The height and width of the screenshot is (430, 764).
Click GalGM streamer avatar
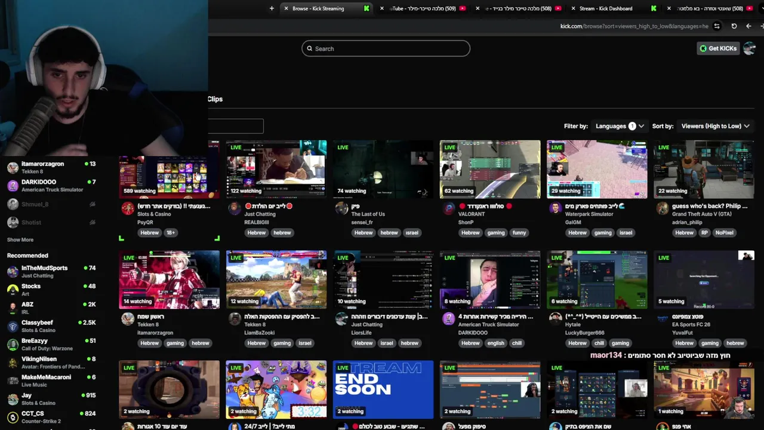click(556, 208)
